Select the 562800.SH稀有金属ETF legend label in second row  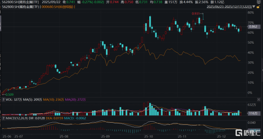tap(20, 7)
